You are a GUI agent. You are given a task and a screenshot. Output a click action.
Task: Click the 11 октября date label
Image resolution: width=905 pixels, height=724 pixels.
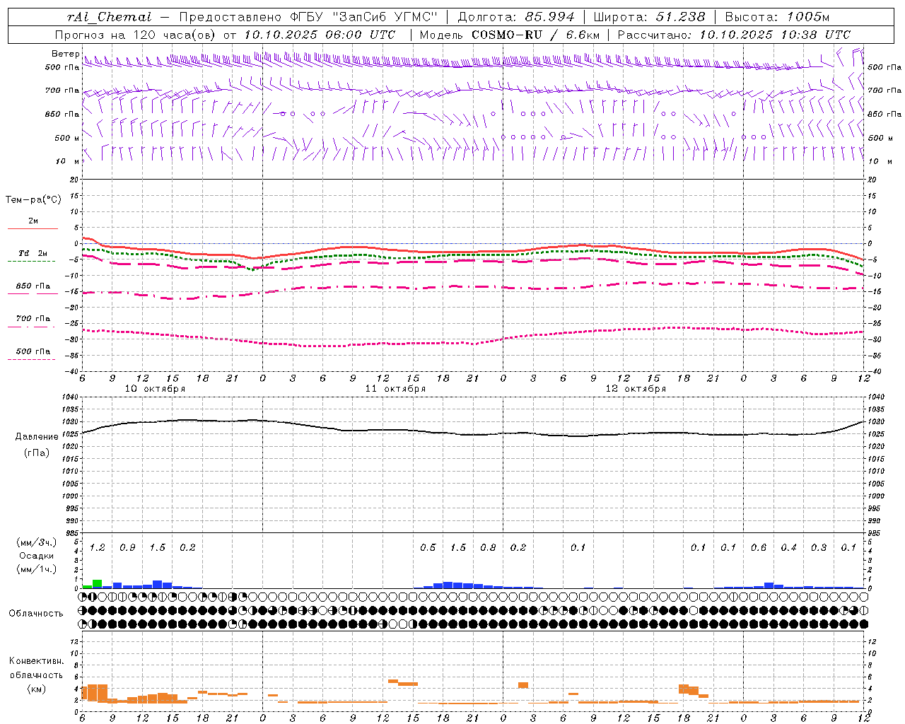pyautogui.click(x=395, y=389)
